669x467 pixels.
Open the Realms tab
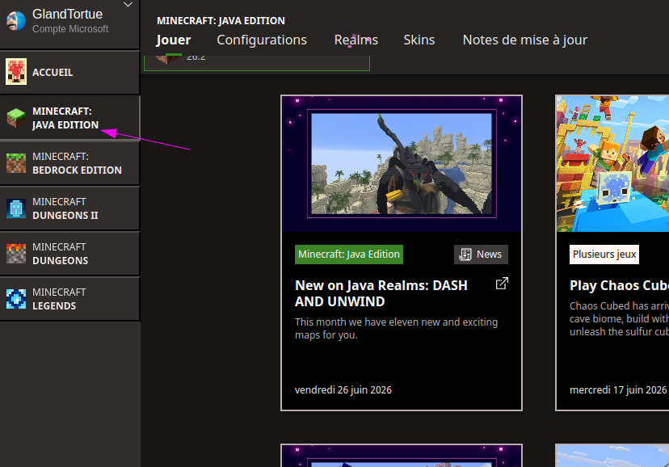click(356, 40)
